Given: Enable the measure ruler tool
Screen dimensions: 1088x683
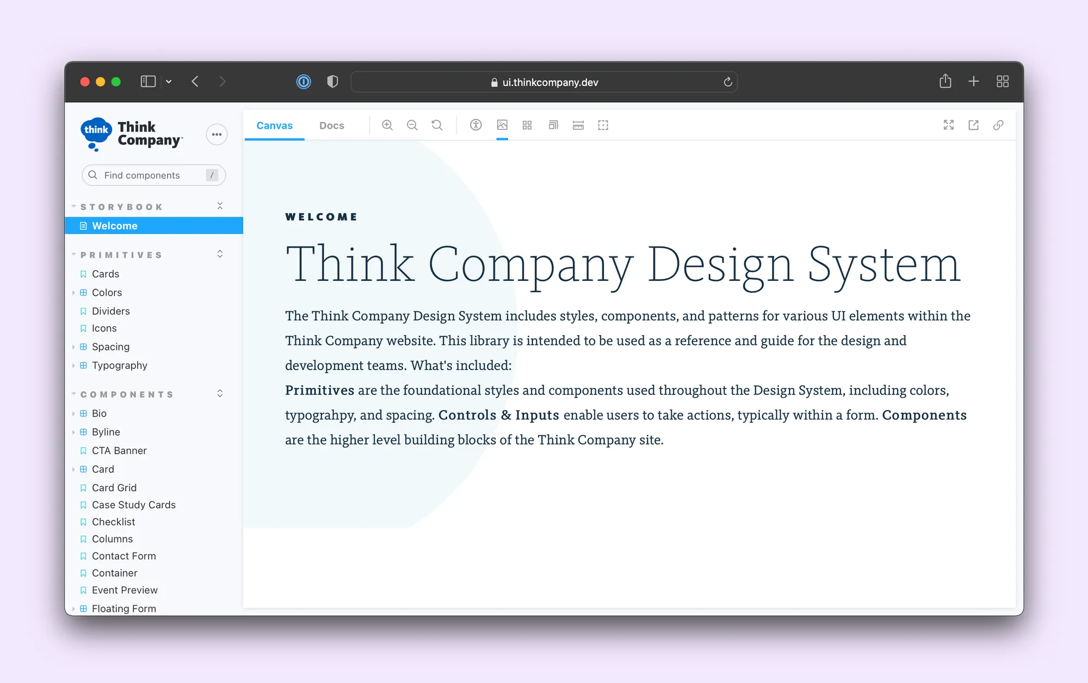Looking at the screenshot, I should [578, 125].
